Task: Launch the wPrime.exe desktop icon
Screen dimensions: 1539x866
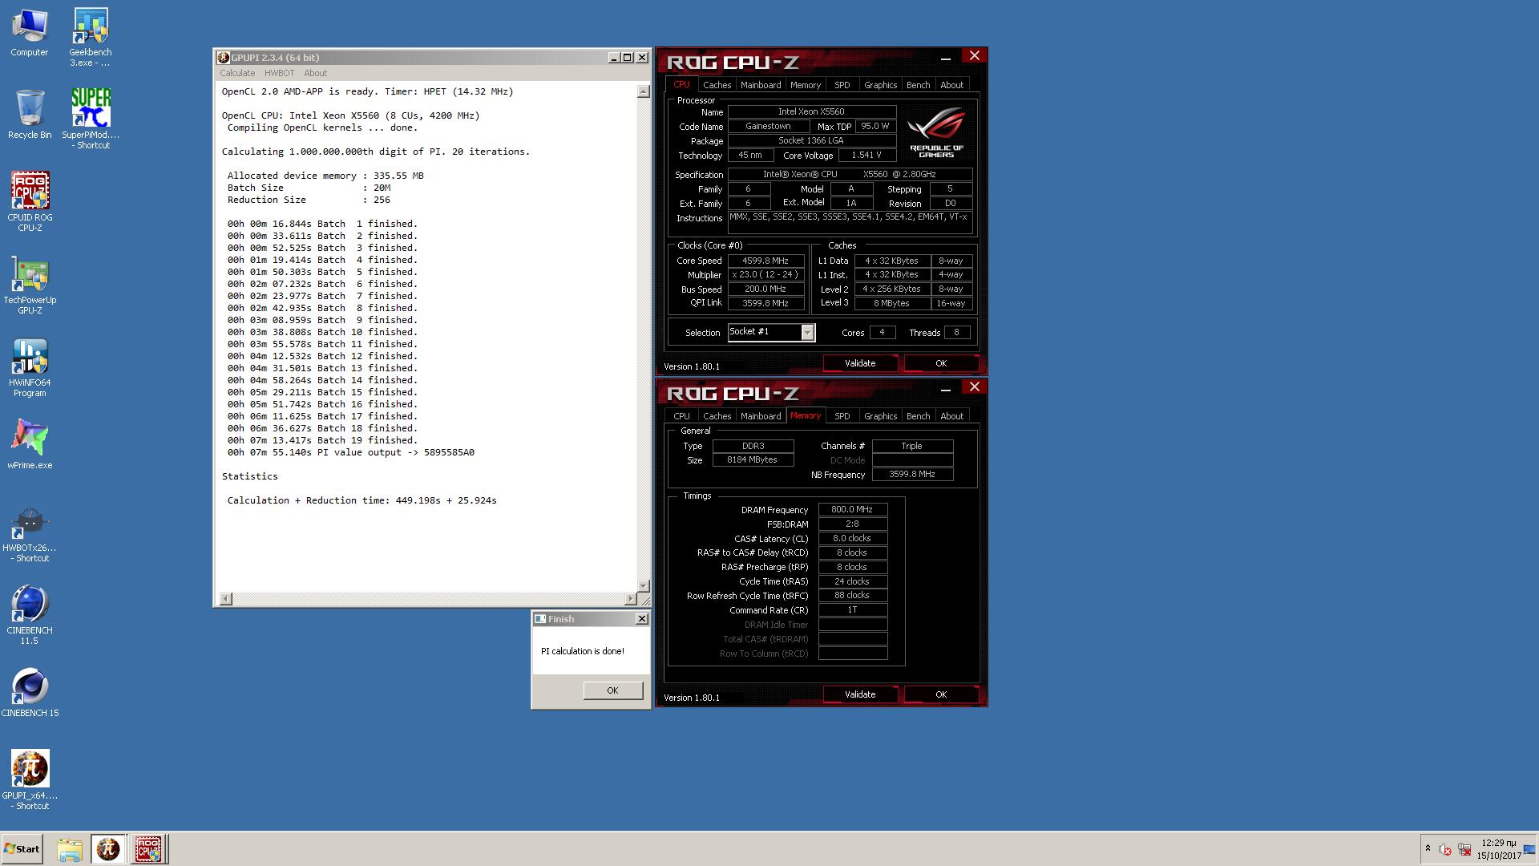Action: (x=30, y=444)
